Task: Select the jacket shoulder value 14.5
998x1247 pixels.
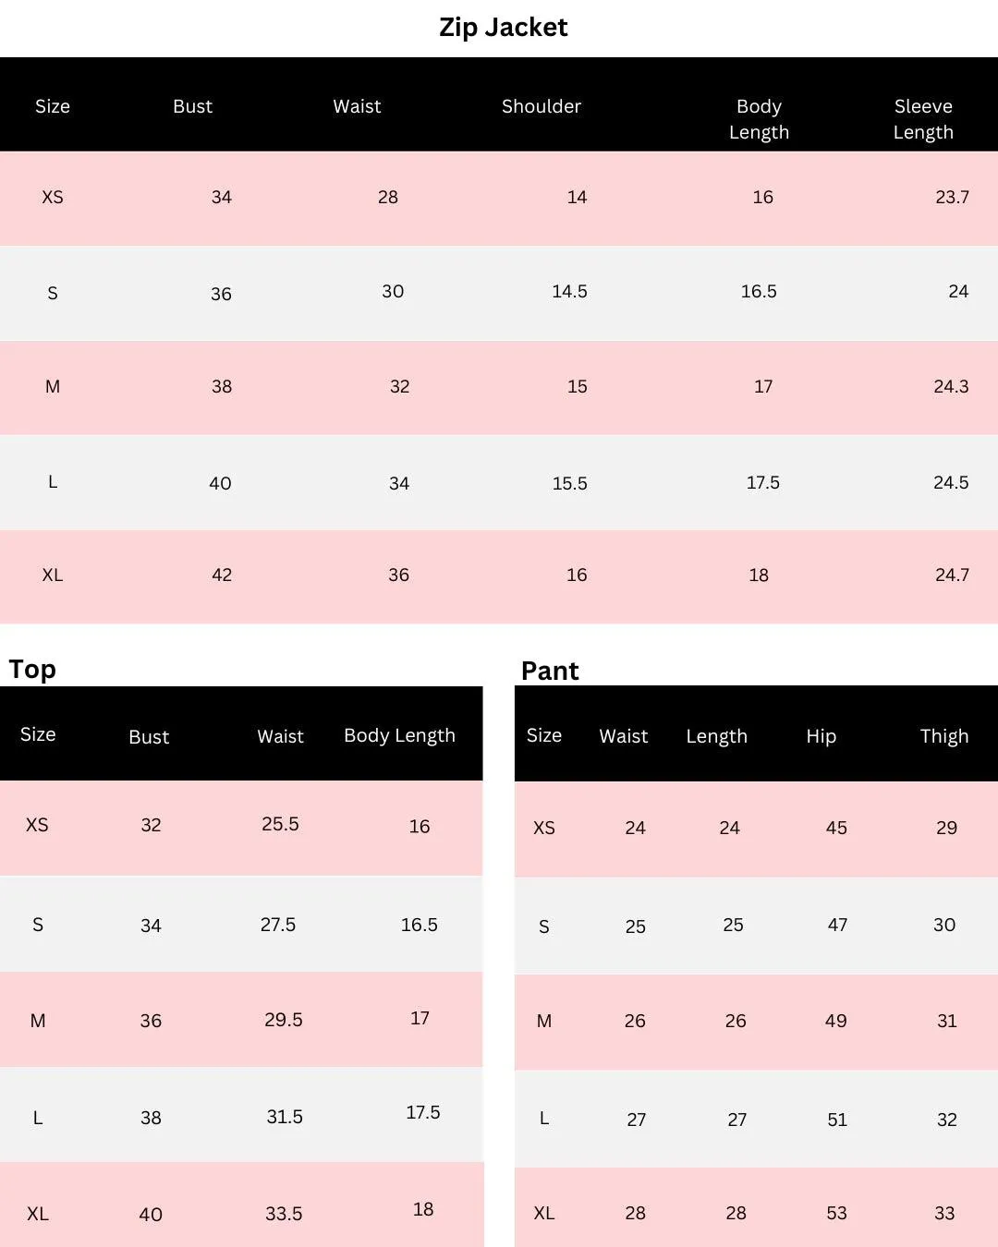Action: (569, 291)
